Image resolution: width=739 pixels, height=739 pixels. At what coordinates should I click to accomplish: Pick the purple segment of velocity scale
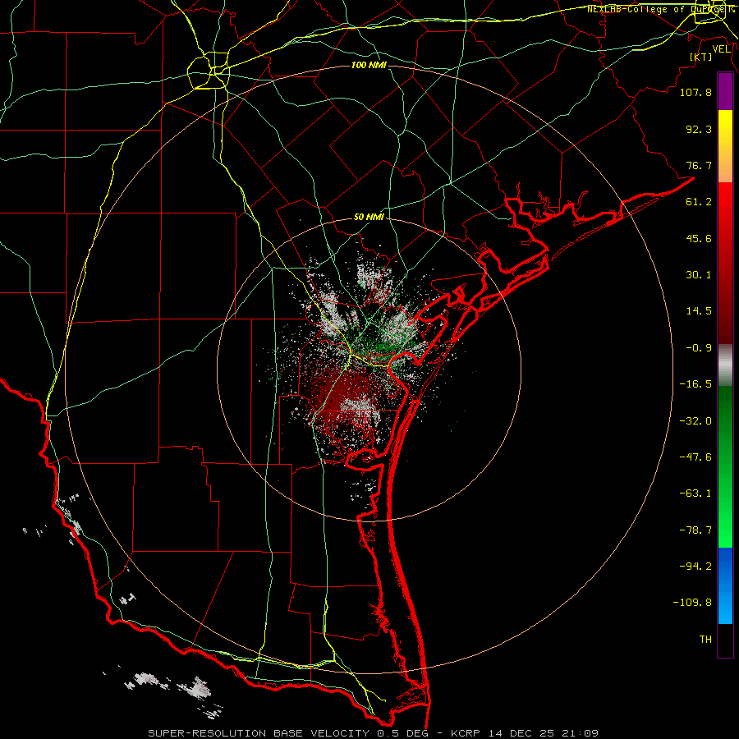[x=725, y=92]
